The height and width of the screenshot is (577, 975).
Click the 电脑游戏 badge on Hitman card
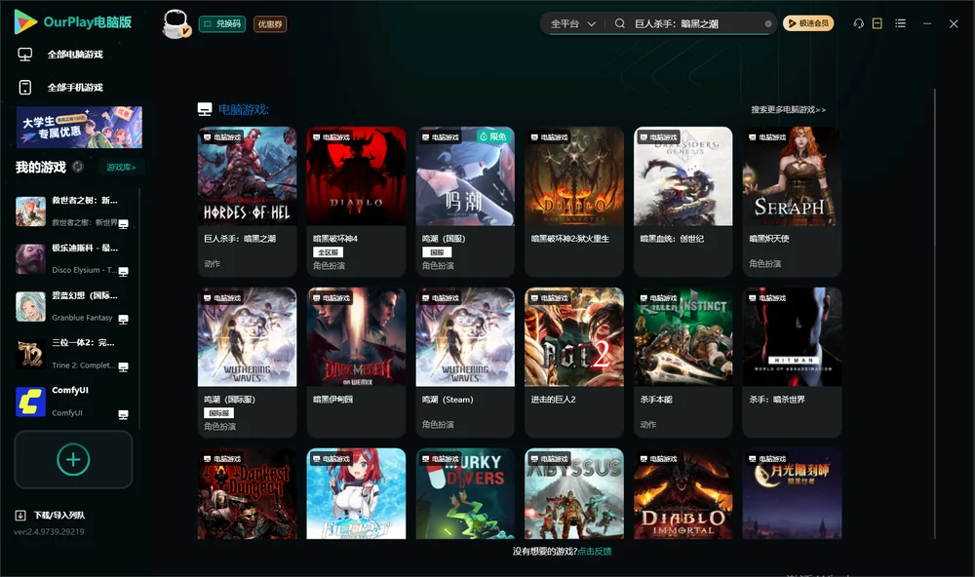[x=767, y=298]
